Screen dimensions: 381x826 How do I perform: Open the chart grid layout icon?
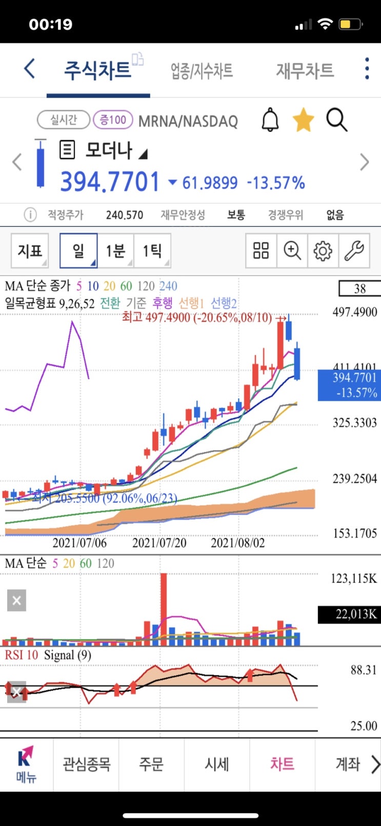[x=261, y=251]
